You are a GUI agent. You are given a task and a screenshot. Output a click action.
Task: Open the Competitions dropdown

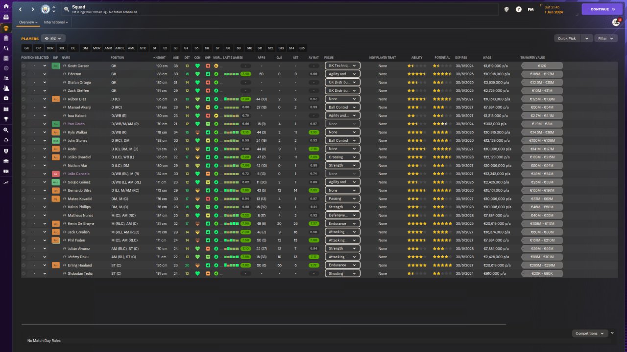(x=590, y=333)
